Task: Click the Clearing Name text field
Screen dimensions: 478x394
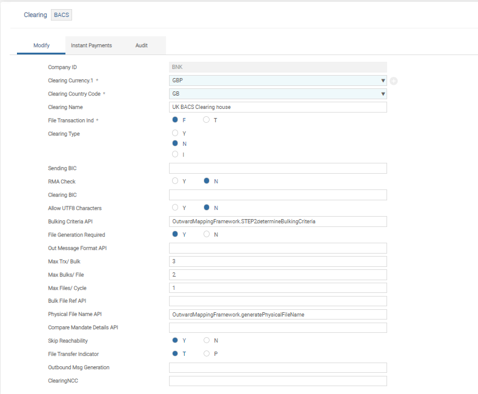Action: coord(277,107)
